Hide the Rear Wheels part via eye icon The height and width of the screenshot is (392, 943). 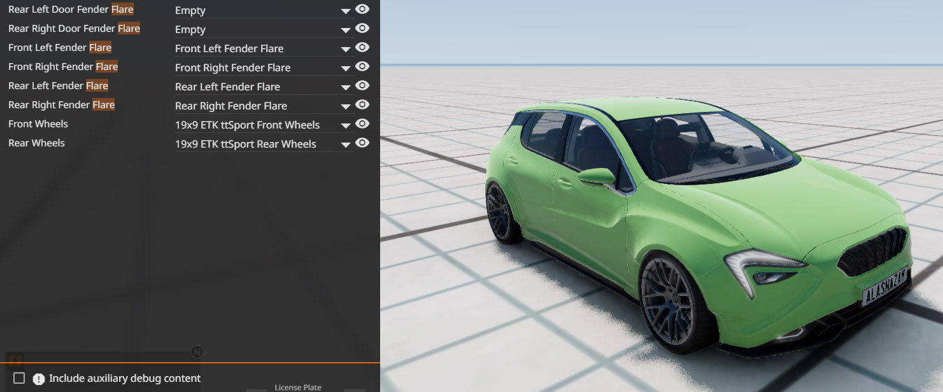tap(362, 143)
